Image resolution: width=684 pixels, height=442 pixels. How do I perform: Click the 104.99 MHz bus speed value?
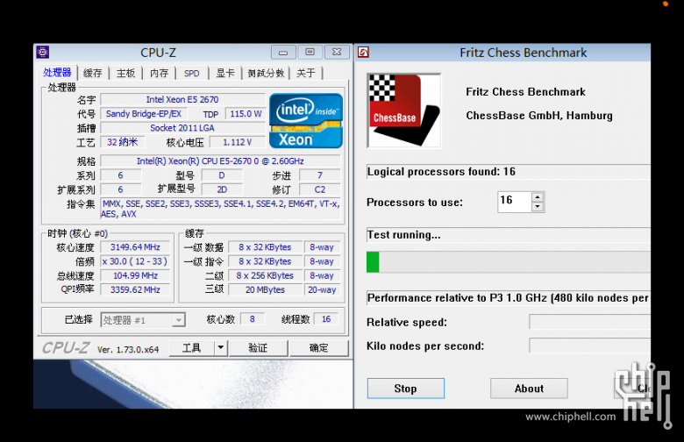click(x=135, y=275)
